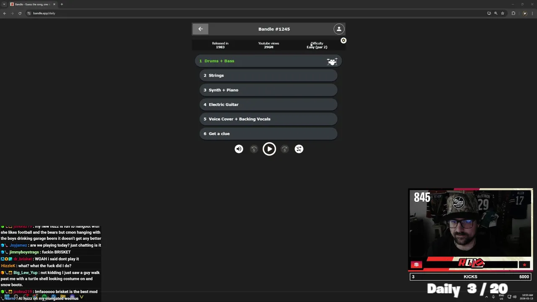Open system volume tray icon
Screen dimensions: 537x302
coord(515,297)
